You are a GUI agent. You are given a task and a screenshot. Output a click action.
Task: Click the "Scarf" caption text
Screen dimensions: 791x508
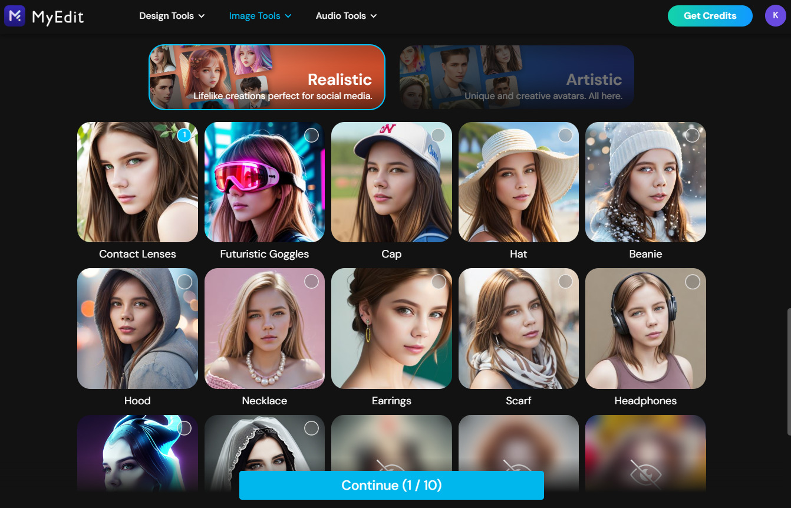point(519,401)
